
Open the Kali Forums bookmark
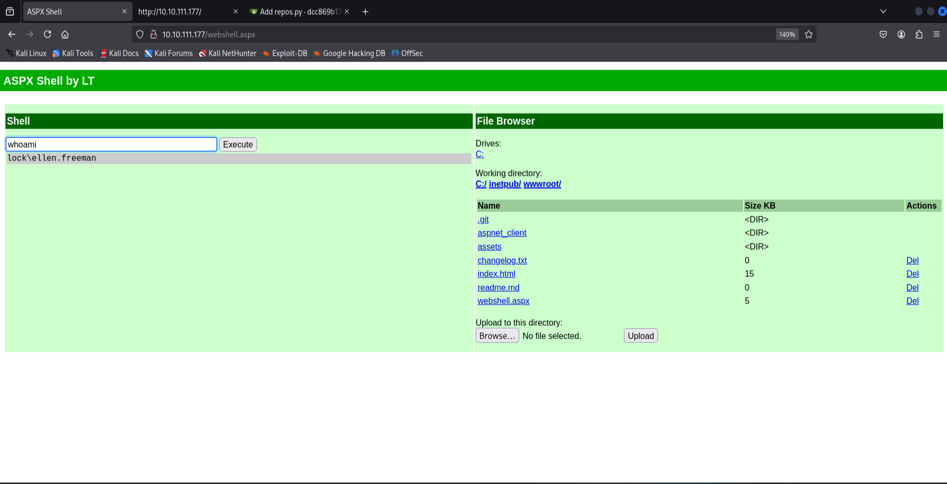tap(168, 53)
